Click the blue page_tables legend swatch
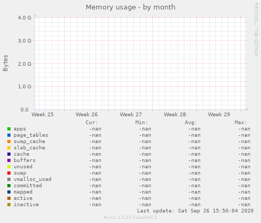 pyautogui.click(x=9, y=135)
